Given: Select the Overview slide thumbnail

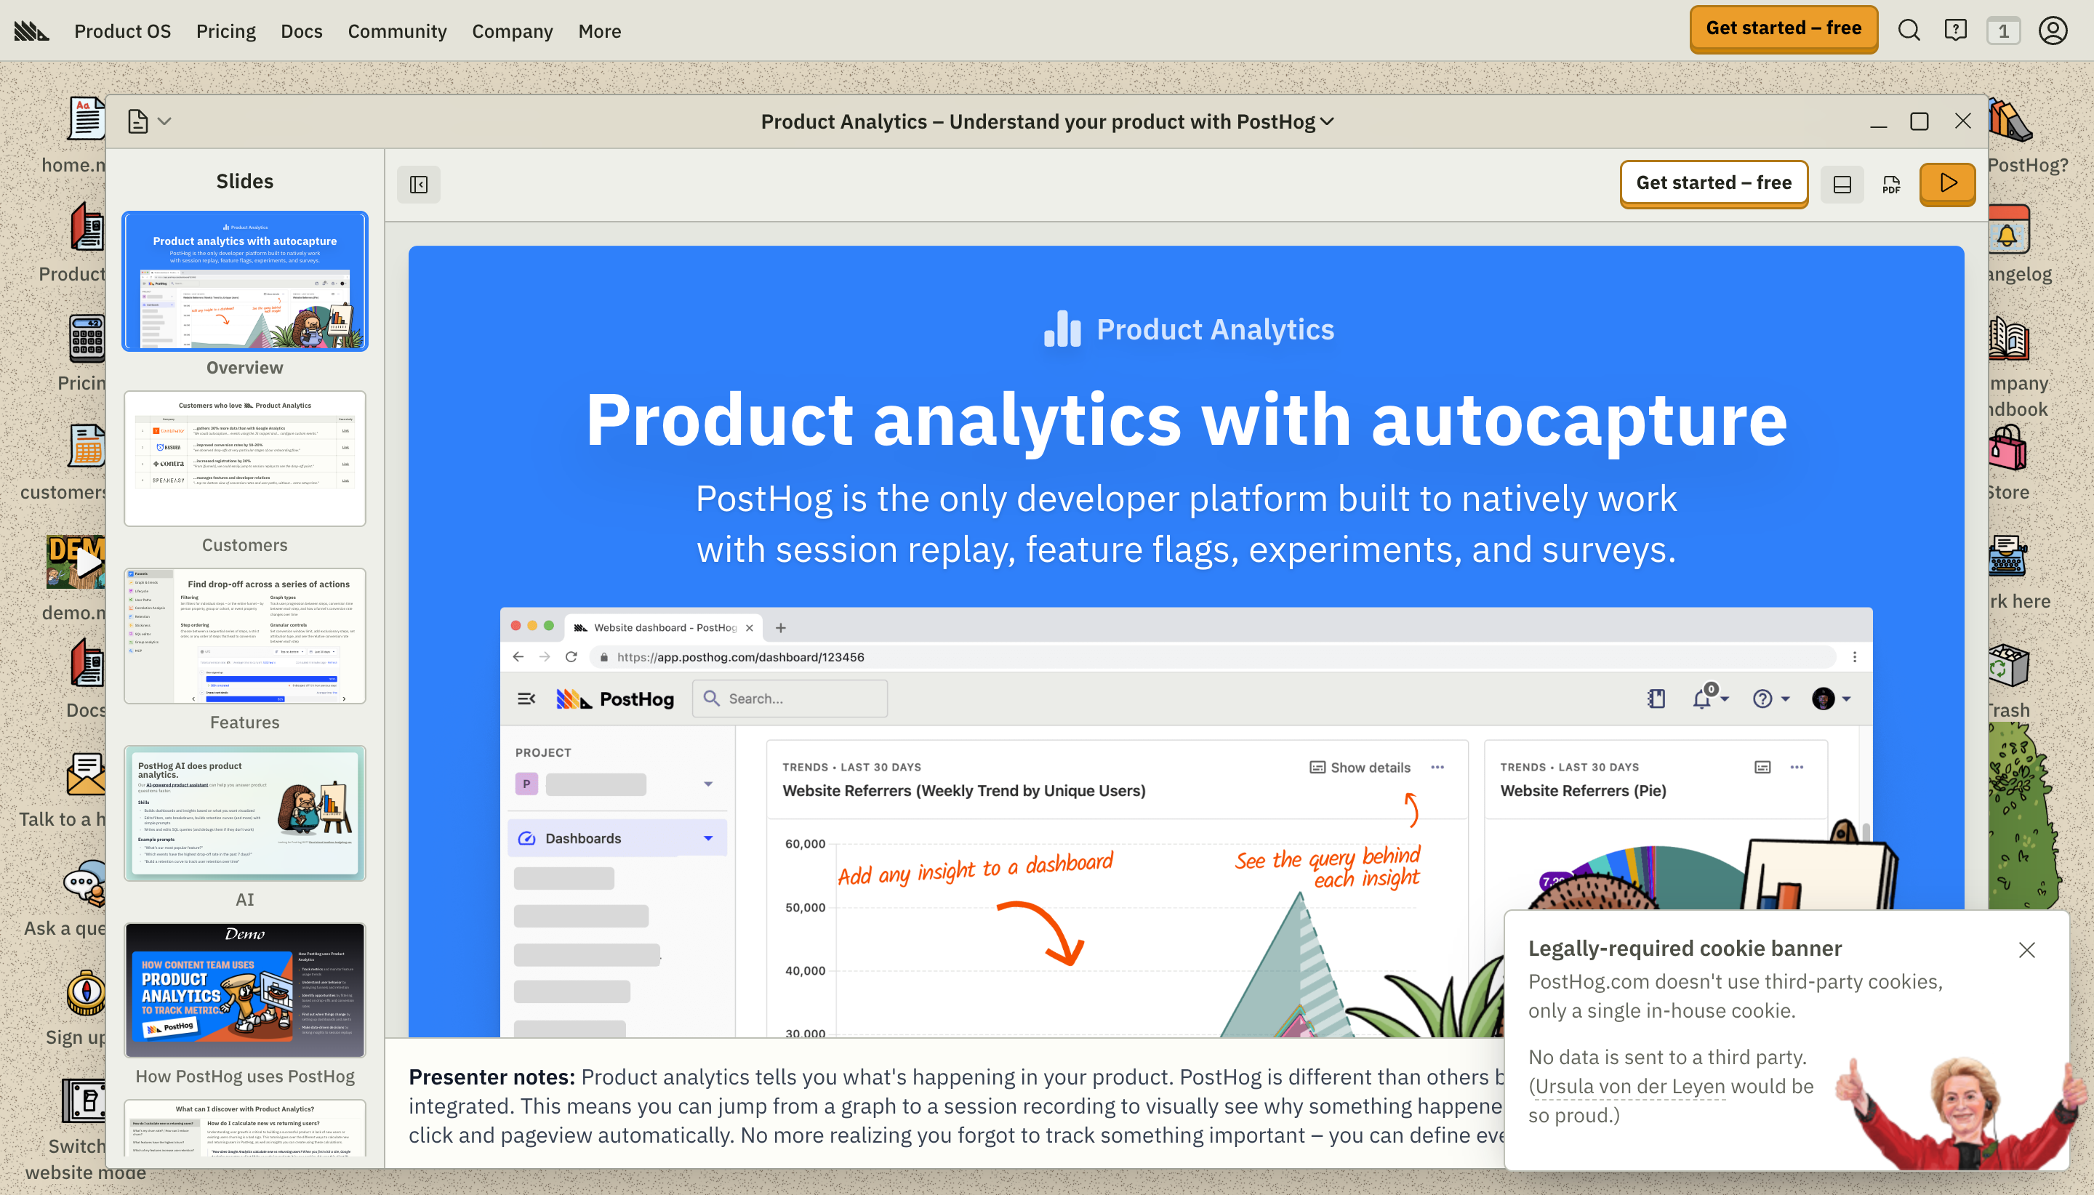Looking at the screenshot, I should pyautogui.click(x=244, y=281).
